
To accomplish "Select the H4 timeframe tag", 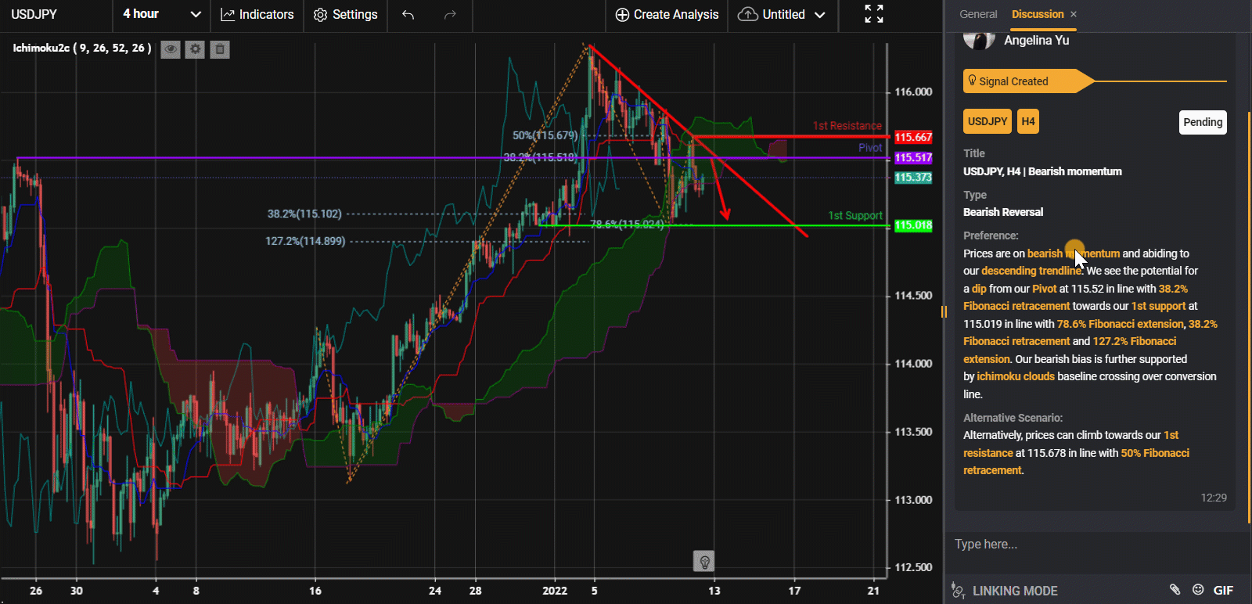I will [1028, 121].
